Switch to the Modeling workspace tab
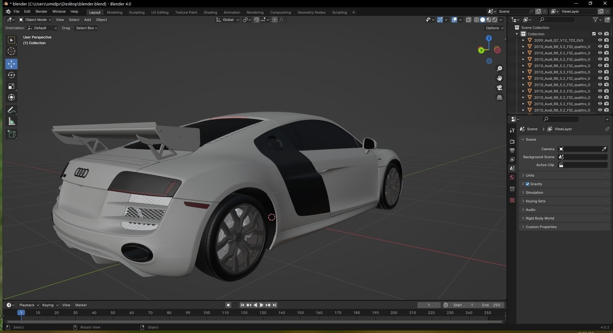Viewport: 613px width, 333px height. (x=115, y=12)
